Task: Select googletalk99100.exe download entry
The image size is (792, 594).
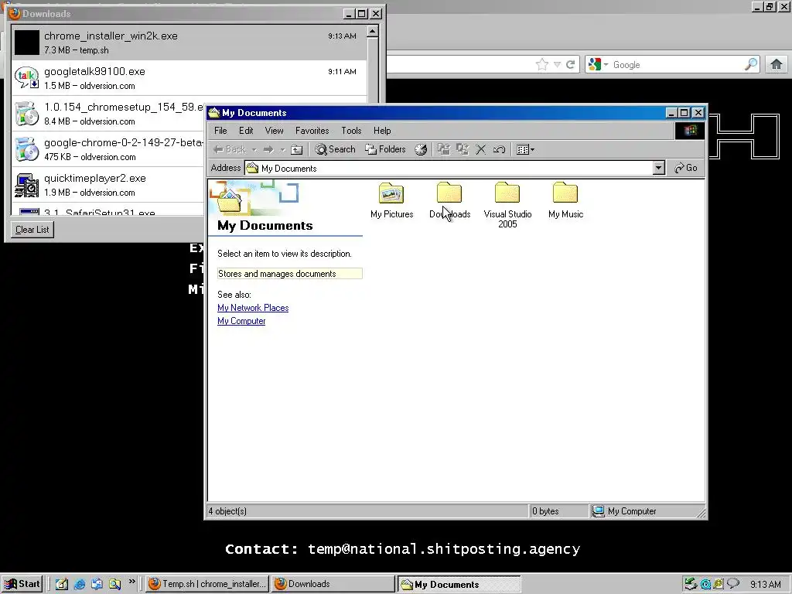Action: 189,78
